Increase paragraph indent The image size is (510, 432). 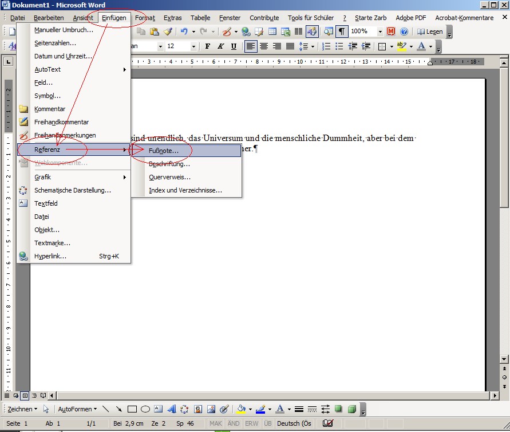[366, 46]
